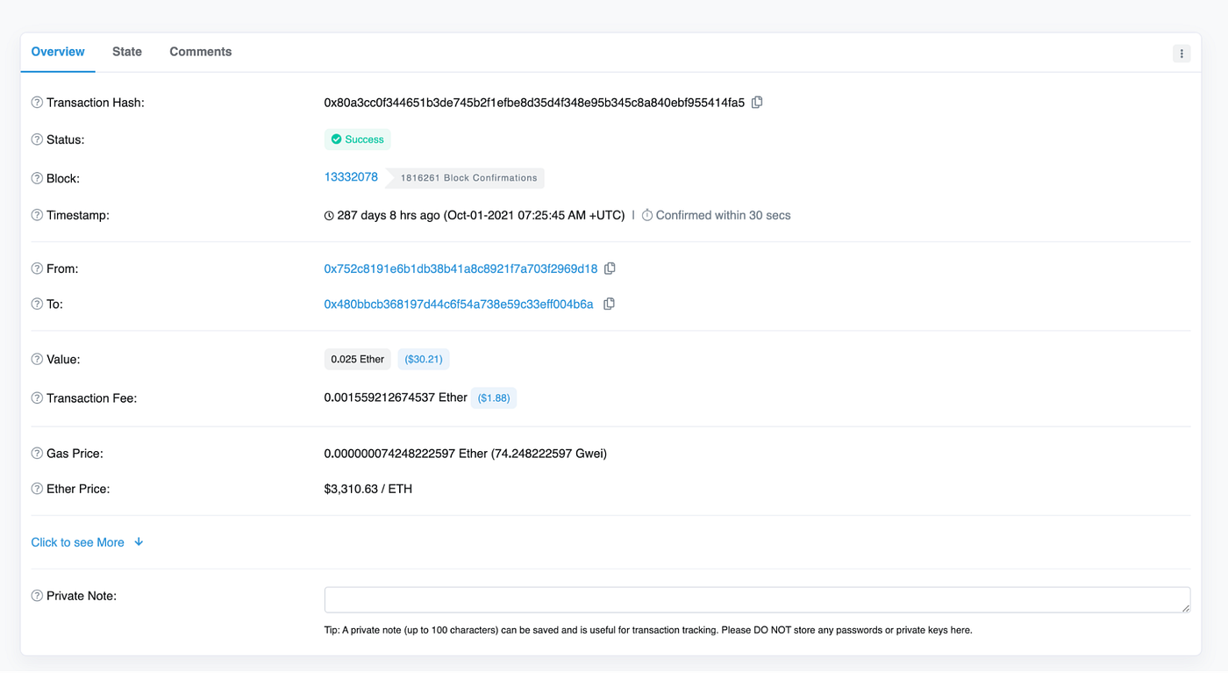Click the ($1.88) transaction fee badge

(x=494, y=397)
